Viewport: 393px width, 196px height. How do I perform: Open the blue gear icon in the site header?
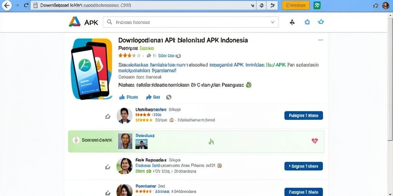pos(307,22)
